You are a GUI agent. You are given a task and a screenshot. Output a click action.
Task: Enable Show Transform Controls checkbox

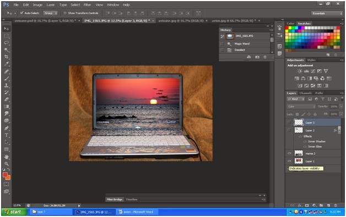click(x=65, y=13)
